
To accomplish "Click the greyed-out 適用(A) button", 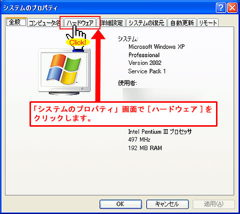I will tap(213, 204).
